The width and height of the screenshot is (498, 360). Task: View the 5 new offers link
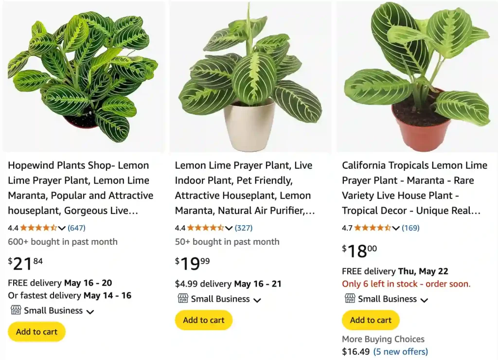[400, 351]
